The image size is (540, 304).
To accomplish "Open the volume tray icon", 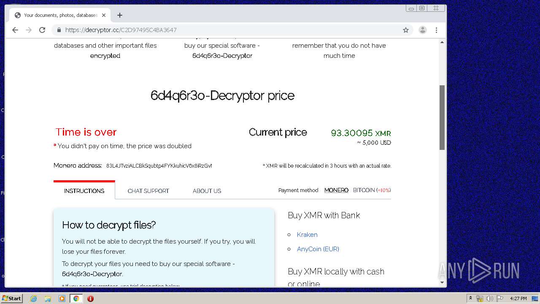I will (489, 299).
